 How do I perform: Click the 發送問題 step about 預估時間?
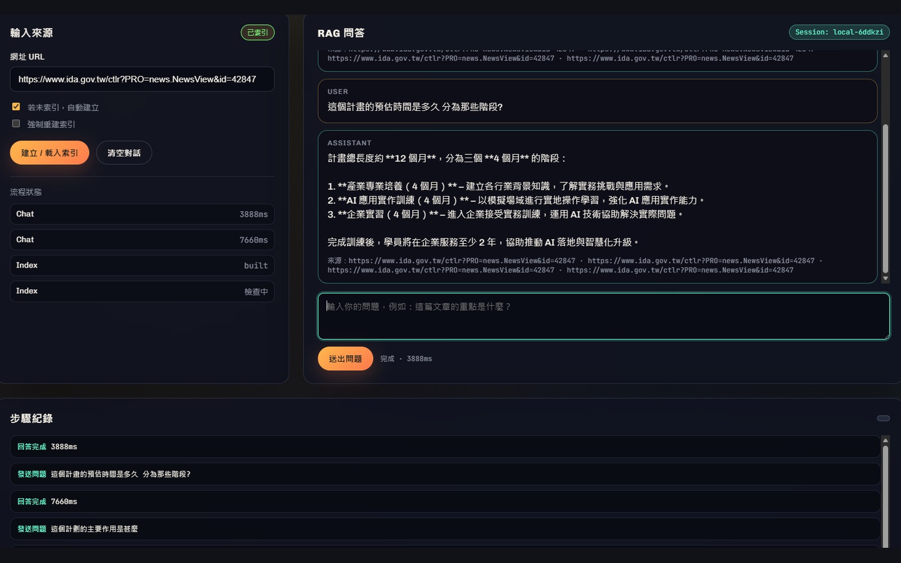[445, 474]
